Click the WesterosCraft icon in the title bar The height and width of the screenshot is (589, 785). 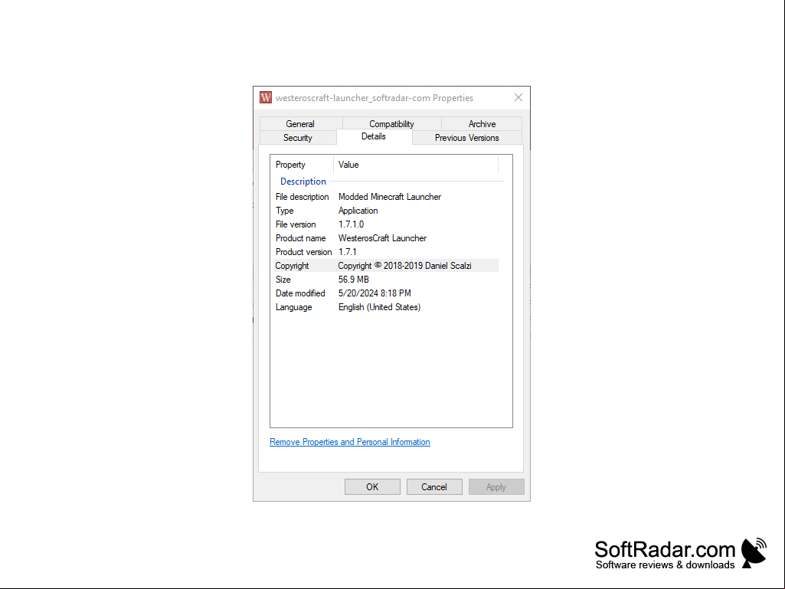click(266, 98)
